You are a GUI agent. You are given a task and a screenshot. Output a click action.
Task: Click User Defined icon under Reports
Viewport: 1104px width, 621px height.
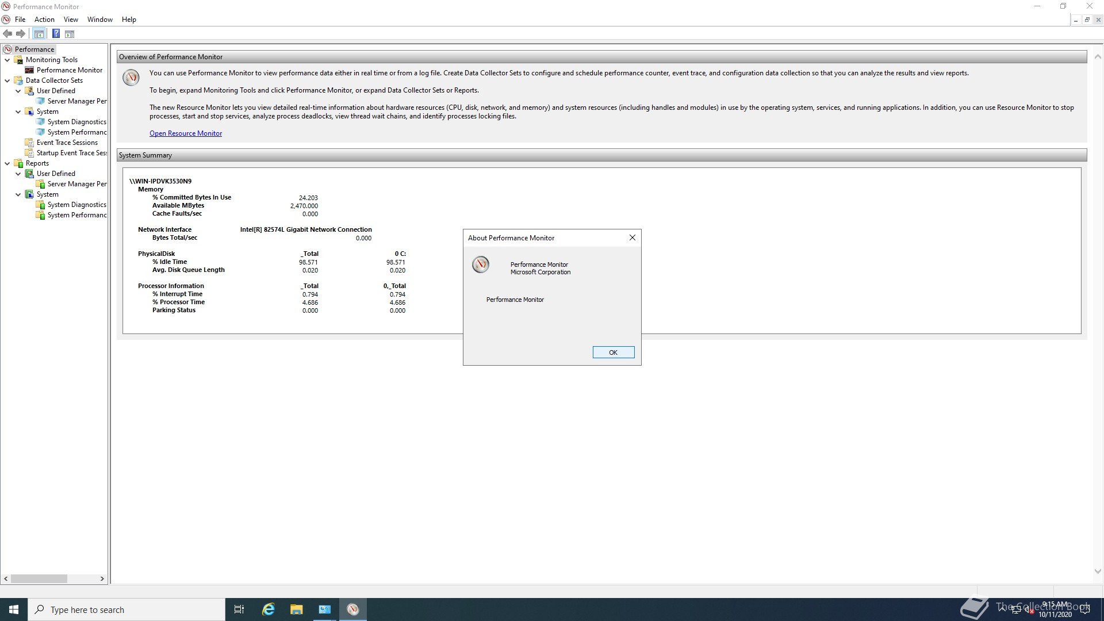click(x=29, y=174)
